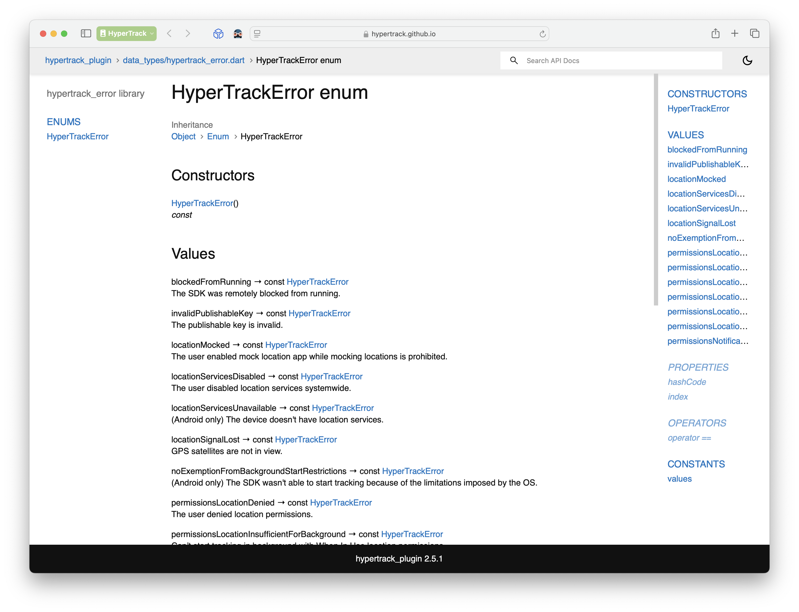This screenshot has width=799, height=612.
Task: Open HyperTrackError type link beside locationServicesUnavailable
Action: click(343, 408)
